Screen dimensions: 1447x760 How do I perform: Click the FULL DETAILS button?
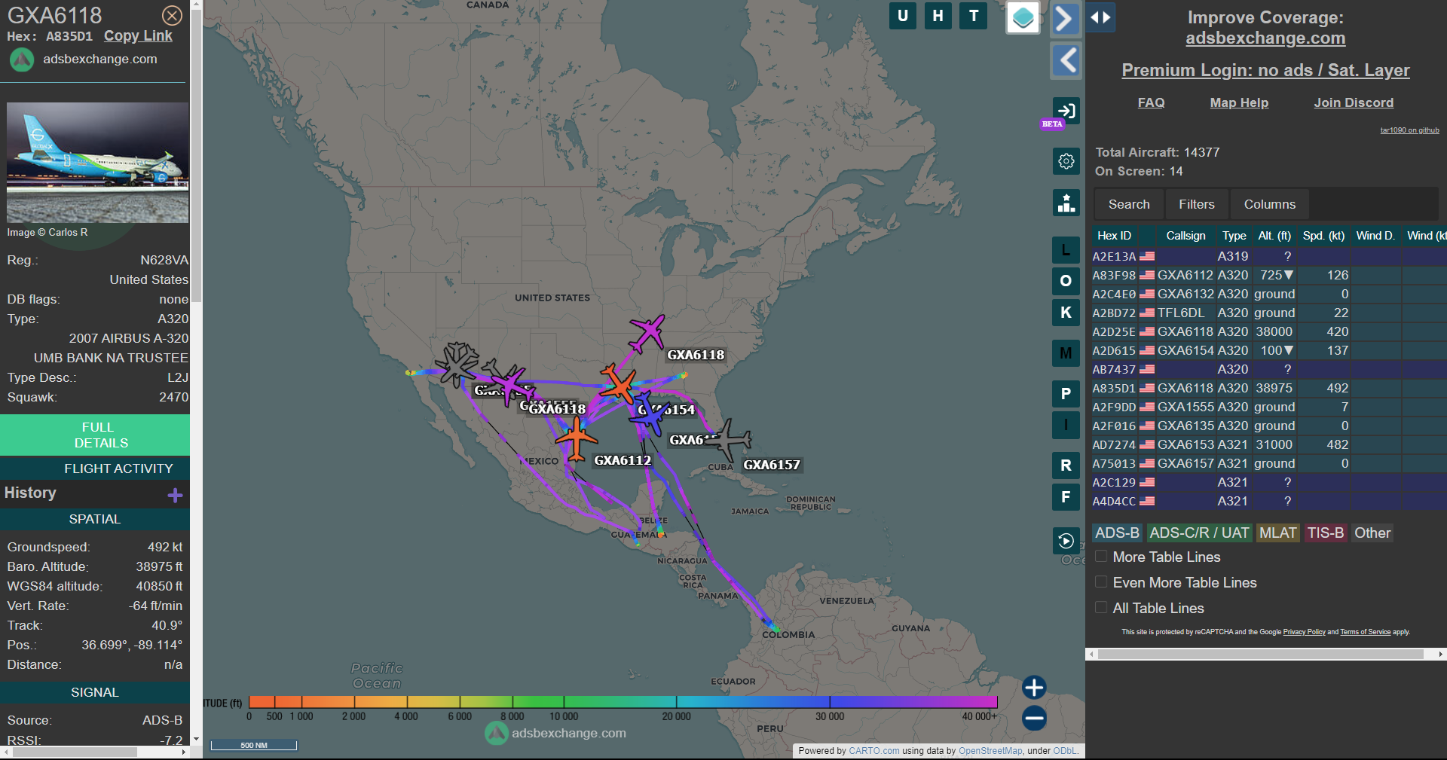[95, 435]
